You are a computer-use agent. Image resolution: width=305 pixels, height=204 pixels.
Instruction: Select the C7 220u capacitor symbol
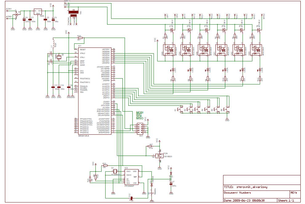[x=171, y=184]
